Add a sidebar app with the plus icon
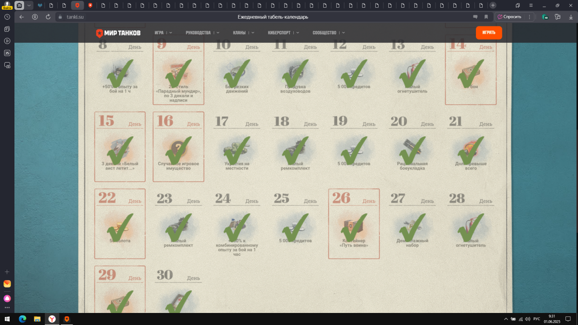Screen dimensions: 578x325 [7, 272]
